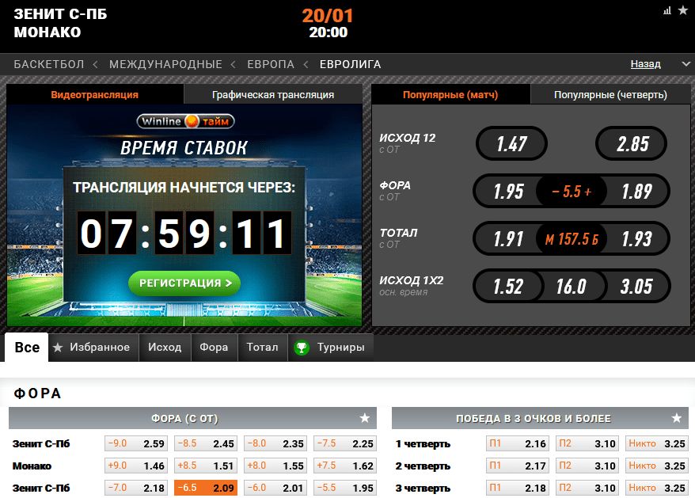Open the Европа breadcrumb
Image resolution: width=695 pixels, height=498 pixels.
pos(271,64)
